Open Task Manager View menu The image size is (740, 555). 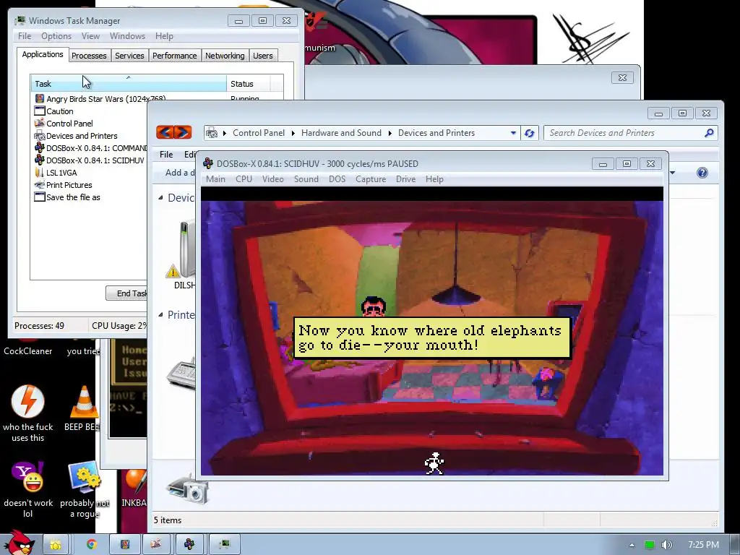pyautogui.click(x=90, y=36)
